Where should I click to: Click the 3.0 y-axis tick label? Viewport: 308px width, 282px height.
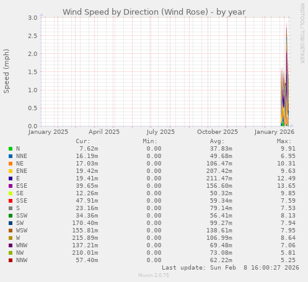pyautogui.click(x=33, y=17)
